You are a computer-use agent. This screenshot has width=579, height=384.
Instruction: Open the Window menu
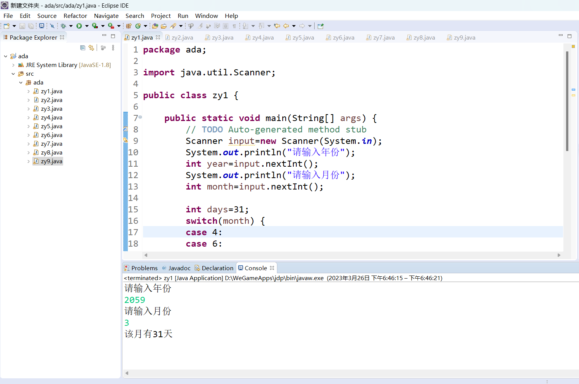pos(207,16)
